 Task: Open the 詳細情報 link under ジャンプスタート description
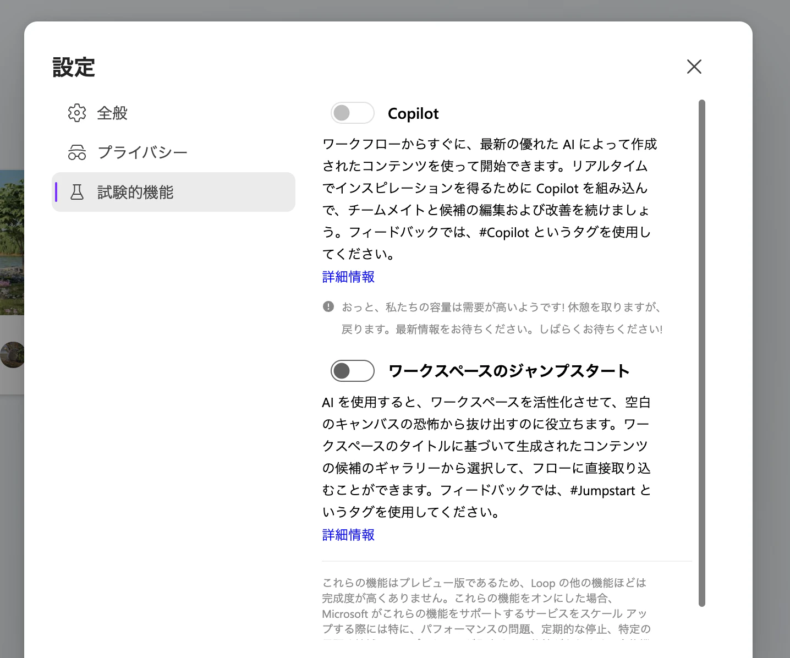coord(348,535)
